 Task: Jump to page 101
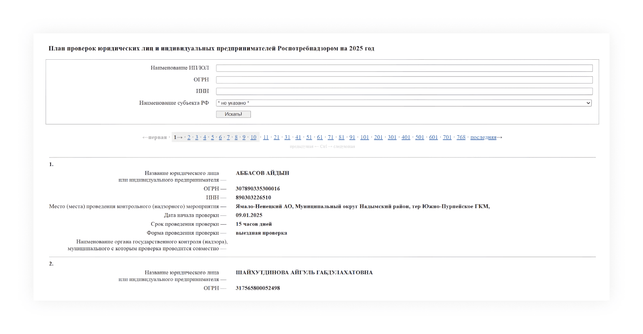365,137
